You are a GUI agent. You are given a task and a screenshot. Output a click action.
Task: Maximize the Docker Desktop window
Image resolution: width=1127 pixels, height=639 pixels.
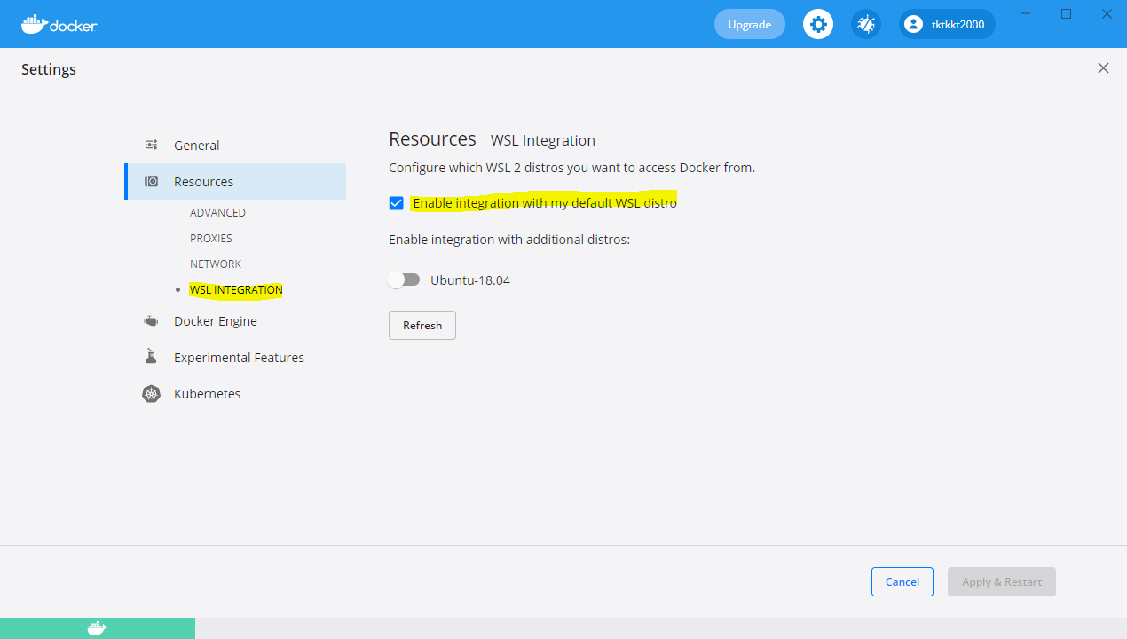coord(1067,13)
